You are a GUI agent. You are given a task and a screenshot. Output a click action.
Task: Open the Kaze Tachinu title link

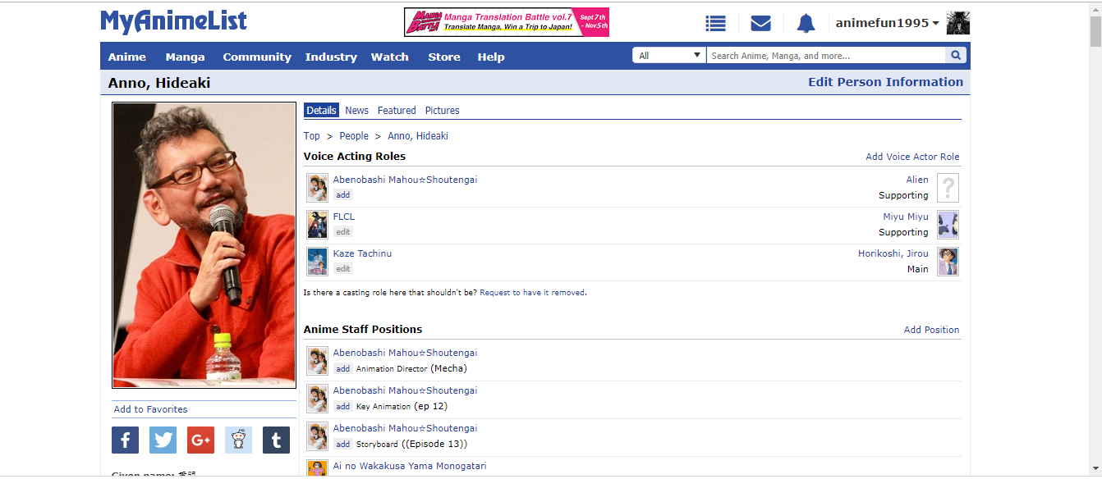coord(362,253)
